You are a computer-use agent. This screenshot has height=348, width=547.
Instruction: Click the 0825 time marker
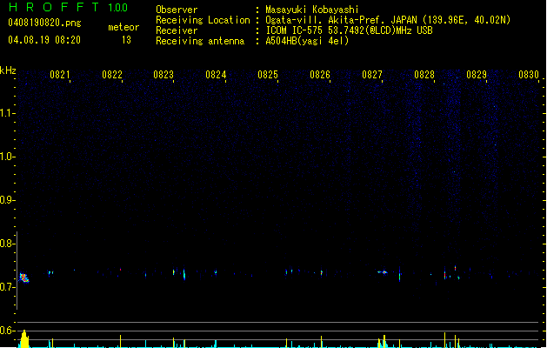(x=268, y=75)
